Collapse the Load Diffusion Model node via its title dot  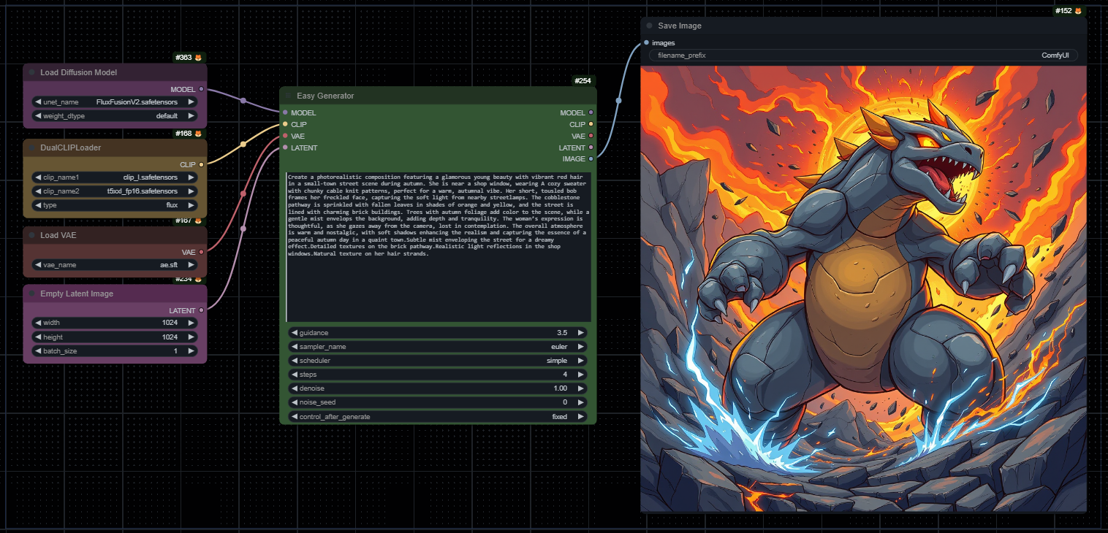tap(32, 72)
